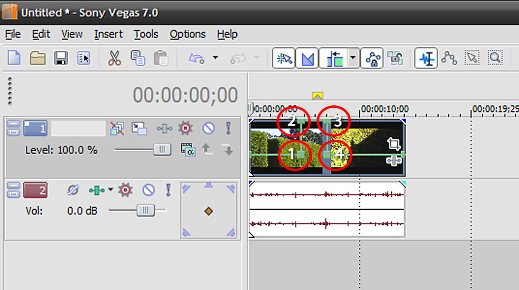Expand the Redo history dropdown arrow
Image resolution: width=519 pixels, height=290 pixels.
pos(257,58)
